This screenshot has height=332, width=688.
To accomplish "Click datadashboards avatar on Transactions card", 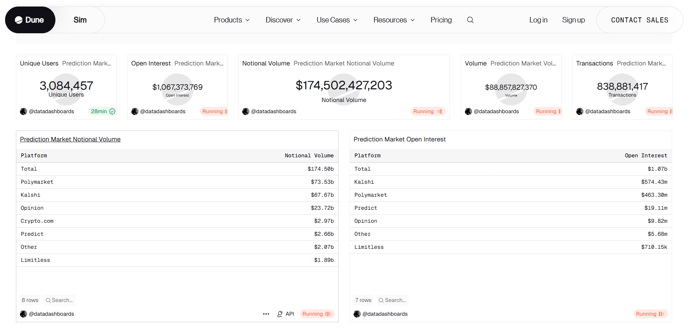I will coord(580,111).
